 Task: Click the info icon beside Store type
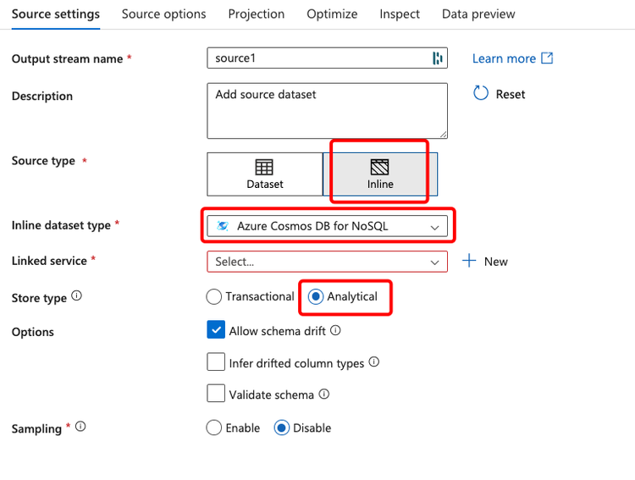pyautogui.click(x=77, y=296)
